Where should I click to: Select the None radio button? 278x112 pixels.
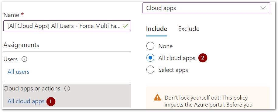(150, 46)
